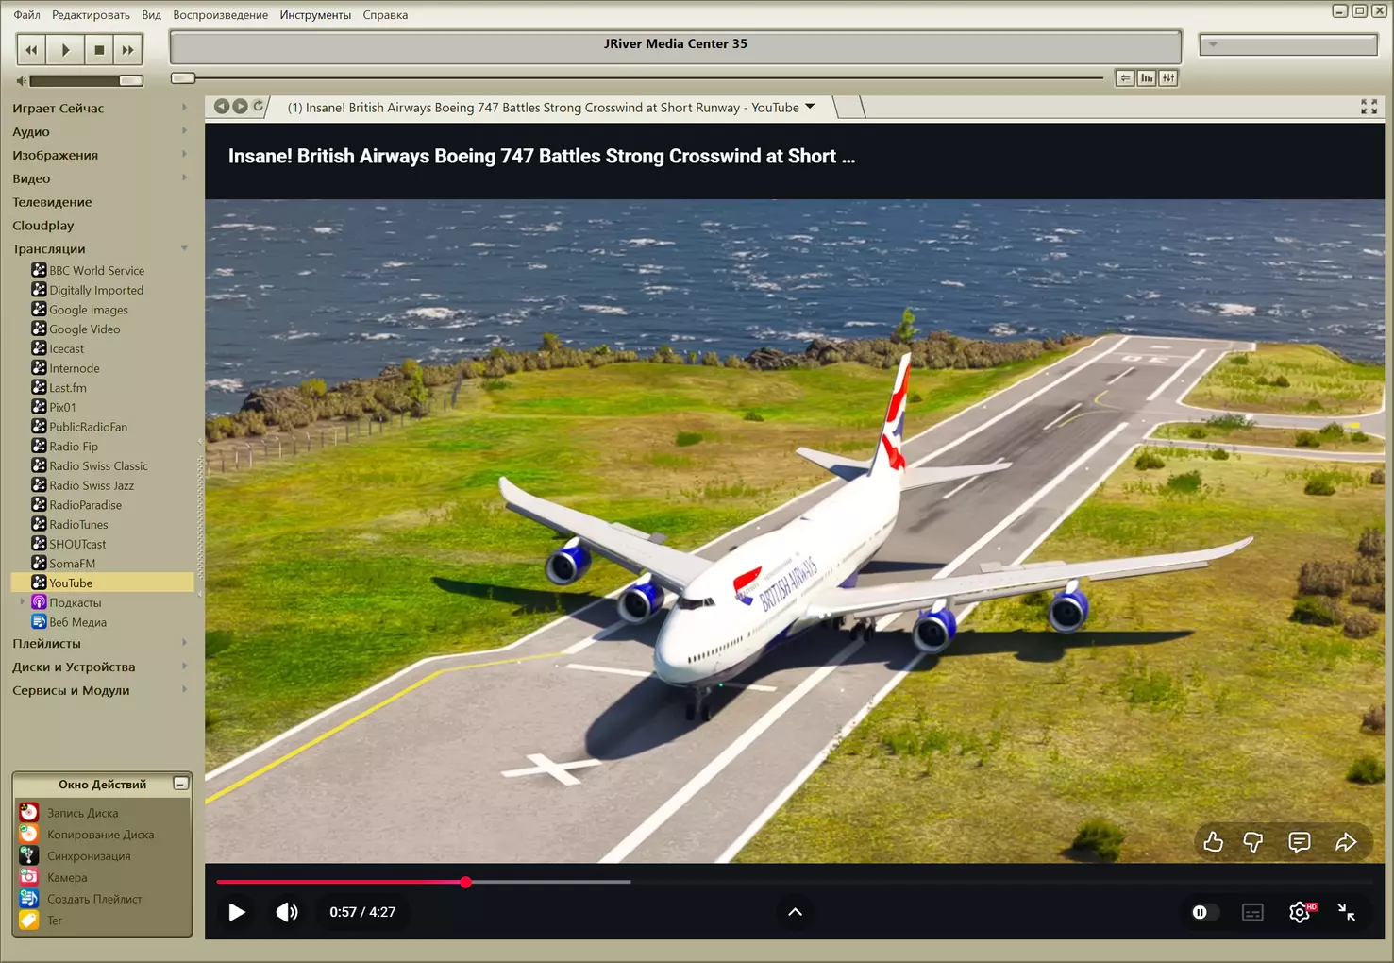The height and width of the screenshot is (963, 1394).
Task: Open the Редактировать menu
Action: 91,15
